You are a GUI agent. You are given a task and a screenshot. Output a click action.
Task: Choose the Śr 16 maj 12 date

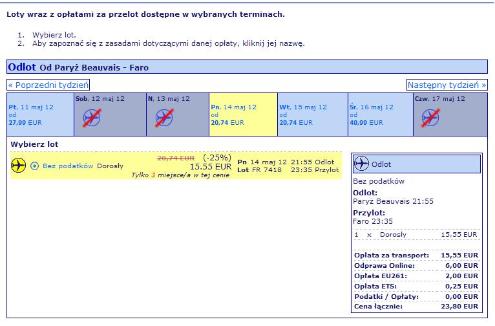(381, 114)
